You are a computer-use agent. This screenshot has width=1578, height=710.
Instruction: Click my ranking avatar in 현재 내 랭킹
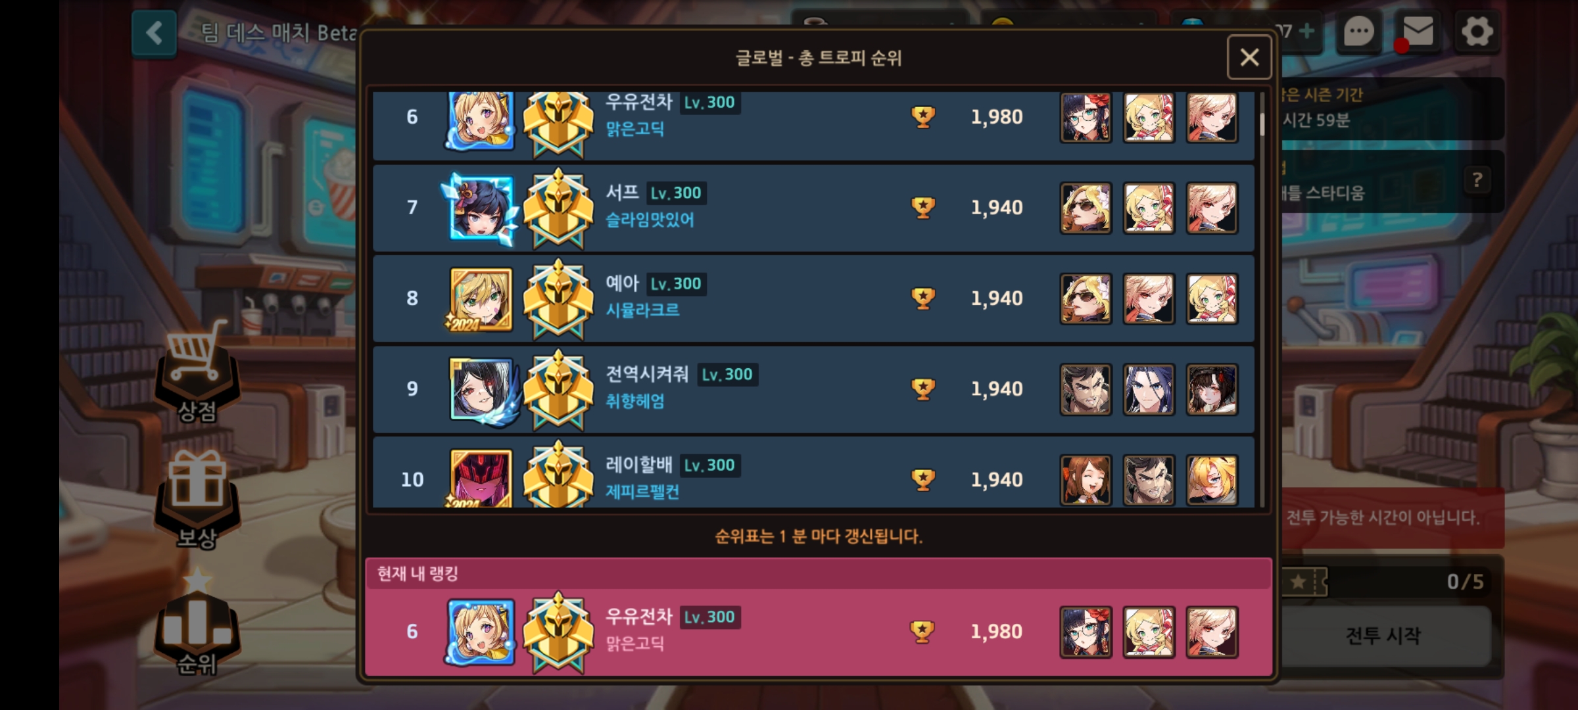[x=481, y=632]
